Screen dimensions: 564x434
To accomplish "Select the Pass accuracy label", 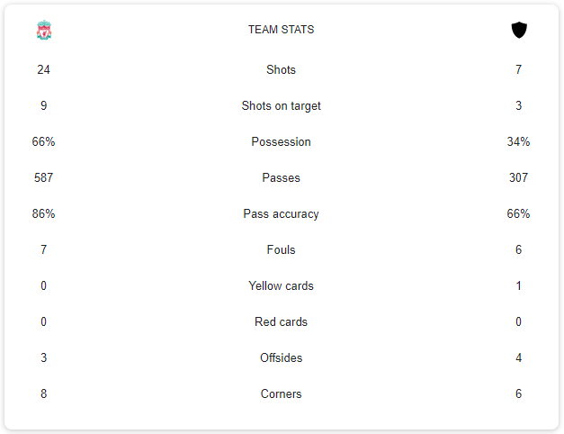I will [282, 214].
